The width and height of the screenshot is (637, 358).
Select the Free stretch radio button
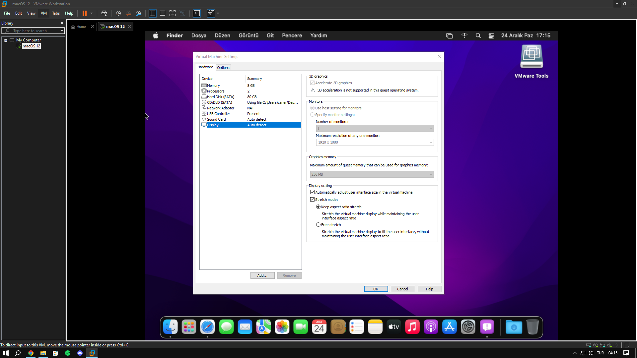[x=318, y=225]
